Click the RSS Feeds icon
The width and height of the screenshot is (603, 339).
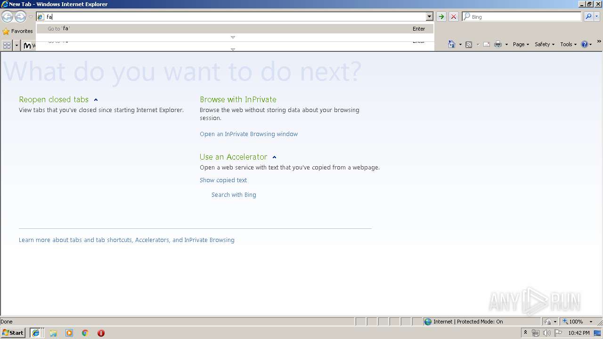(469, 44)
